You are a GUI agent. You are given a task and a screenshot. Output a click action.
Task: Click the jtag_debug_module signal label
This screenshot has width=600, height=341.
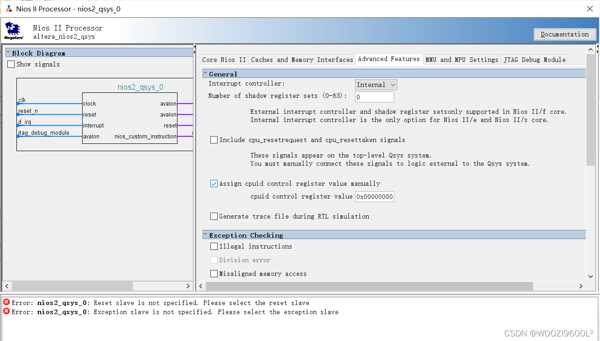click(44, 133)
